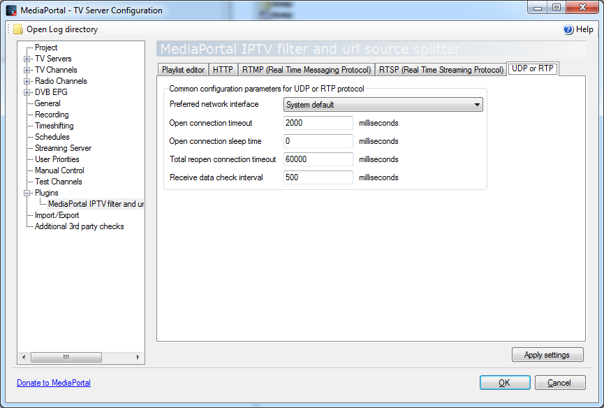The height and width of the screenshot is (408, 604).
Task: Click the Help label in toolbar
Action: [x=584, y=29]
